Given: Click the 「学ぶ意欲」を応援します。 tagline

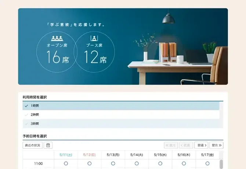Looking at the screenshot, I should click(x=76, y=25).
